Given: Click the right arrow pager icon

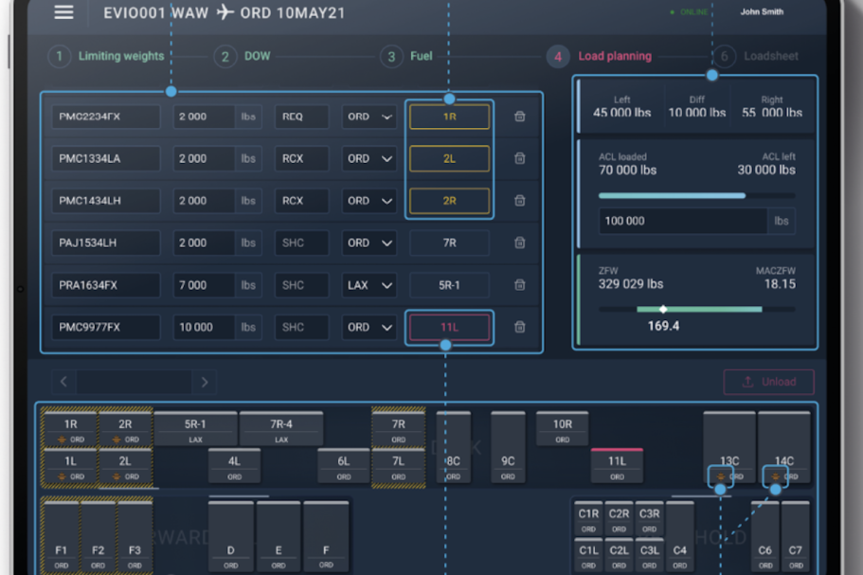Looking at the screenshot, I should pyautogui.click(x=204, y=382).
